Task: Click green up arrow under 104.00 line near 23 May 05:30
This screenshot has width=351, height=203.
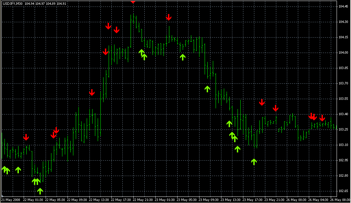Action: [x=183, y=57]
